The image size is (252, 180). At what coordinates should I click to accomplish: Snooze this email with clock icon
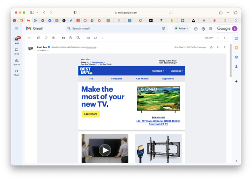71,38
